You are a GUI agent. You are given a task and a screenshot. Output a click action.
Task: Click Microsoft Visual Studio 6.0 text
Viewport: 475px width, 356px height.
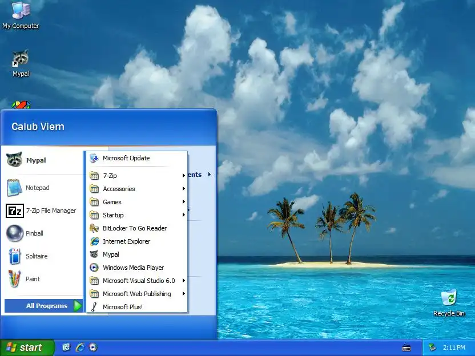click(x=139, y=281)
